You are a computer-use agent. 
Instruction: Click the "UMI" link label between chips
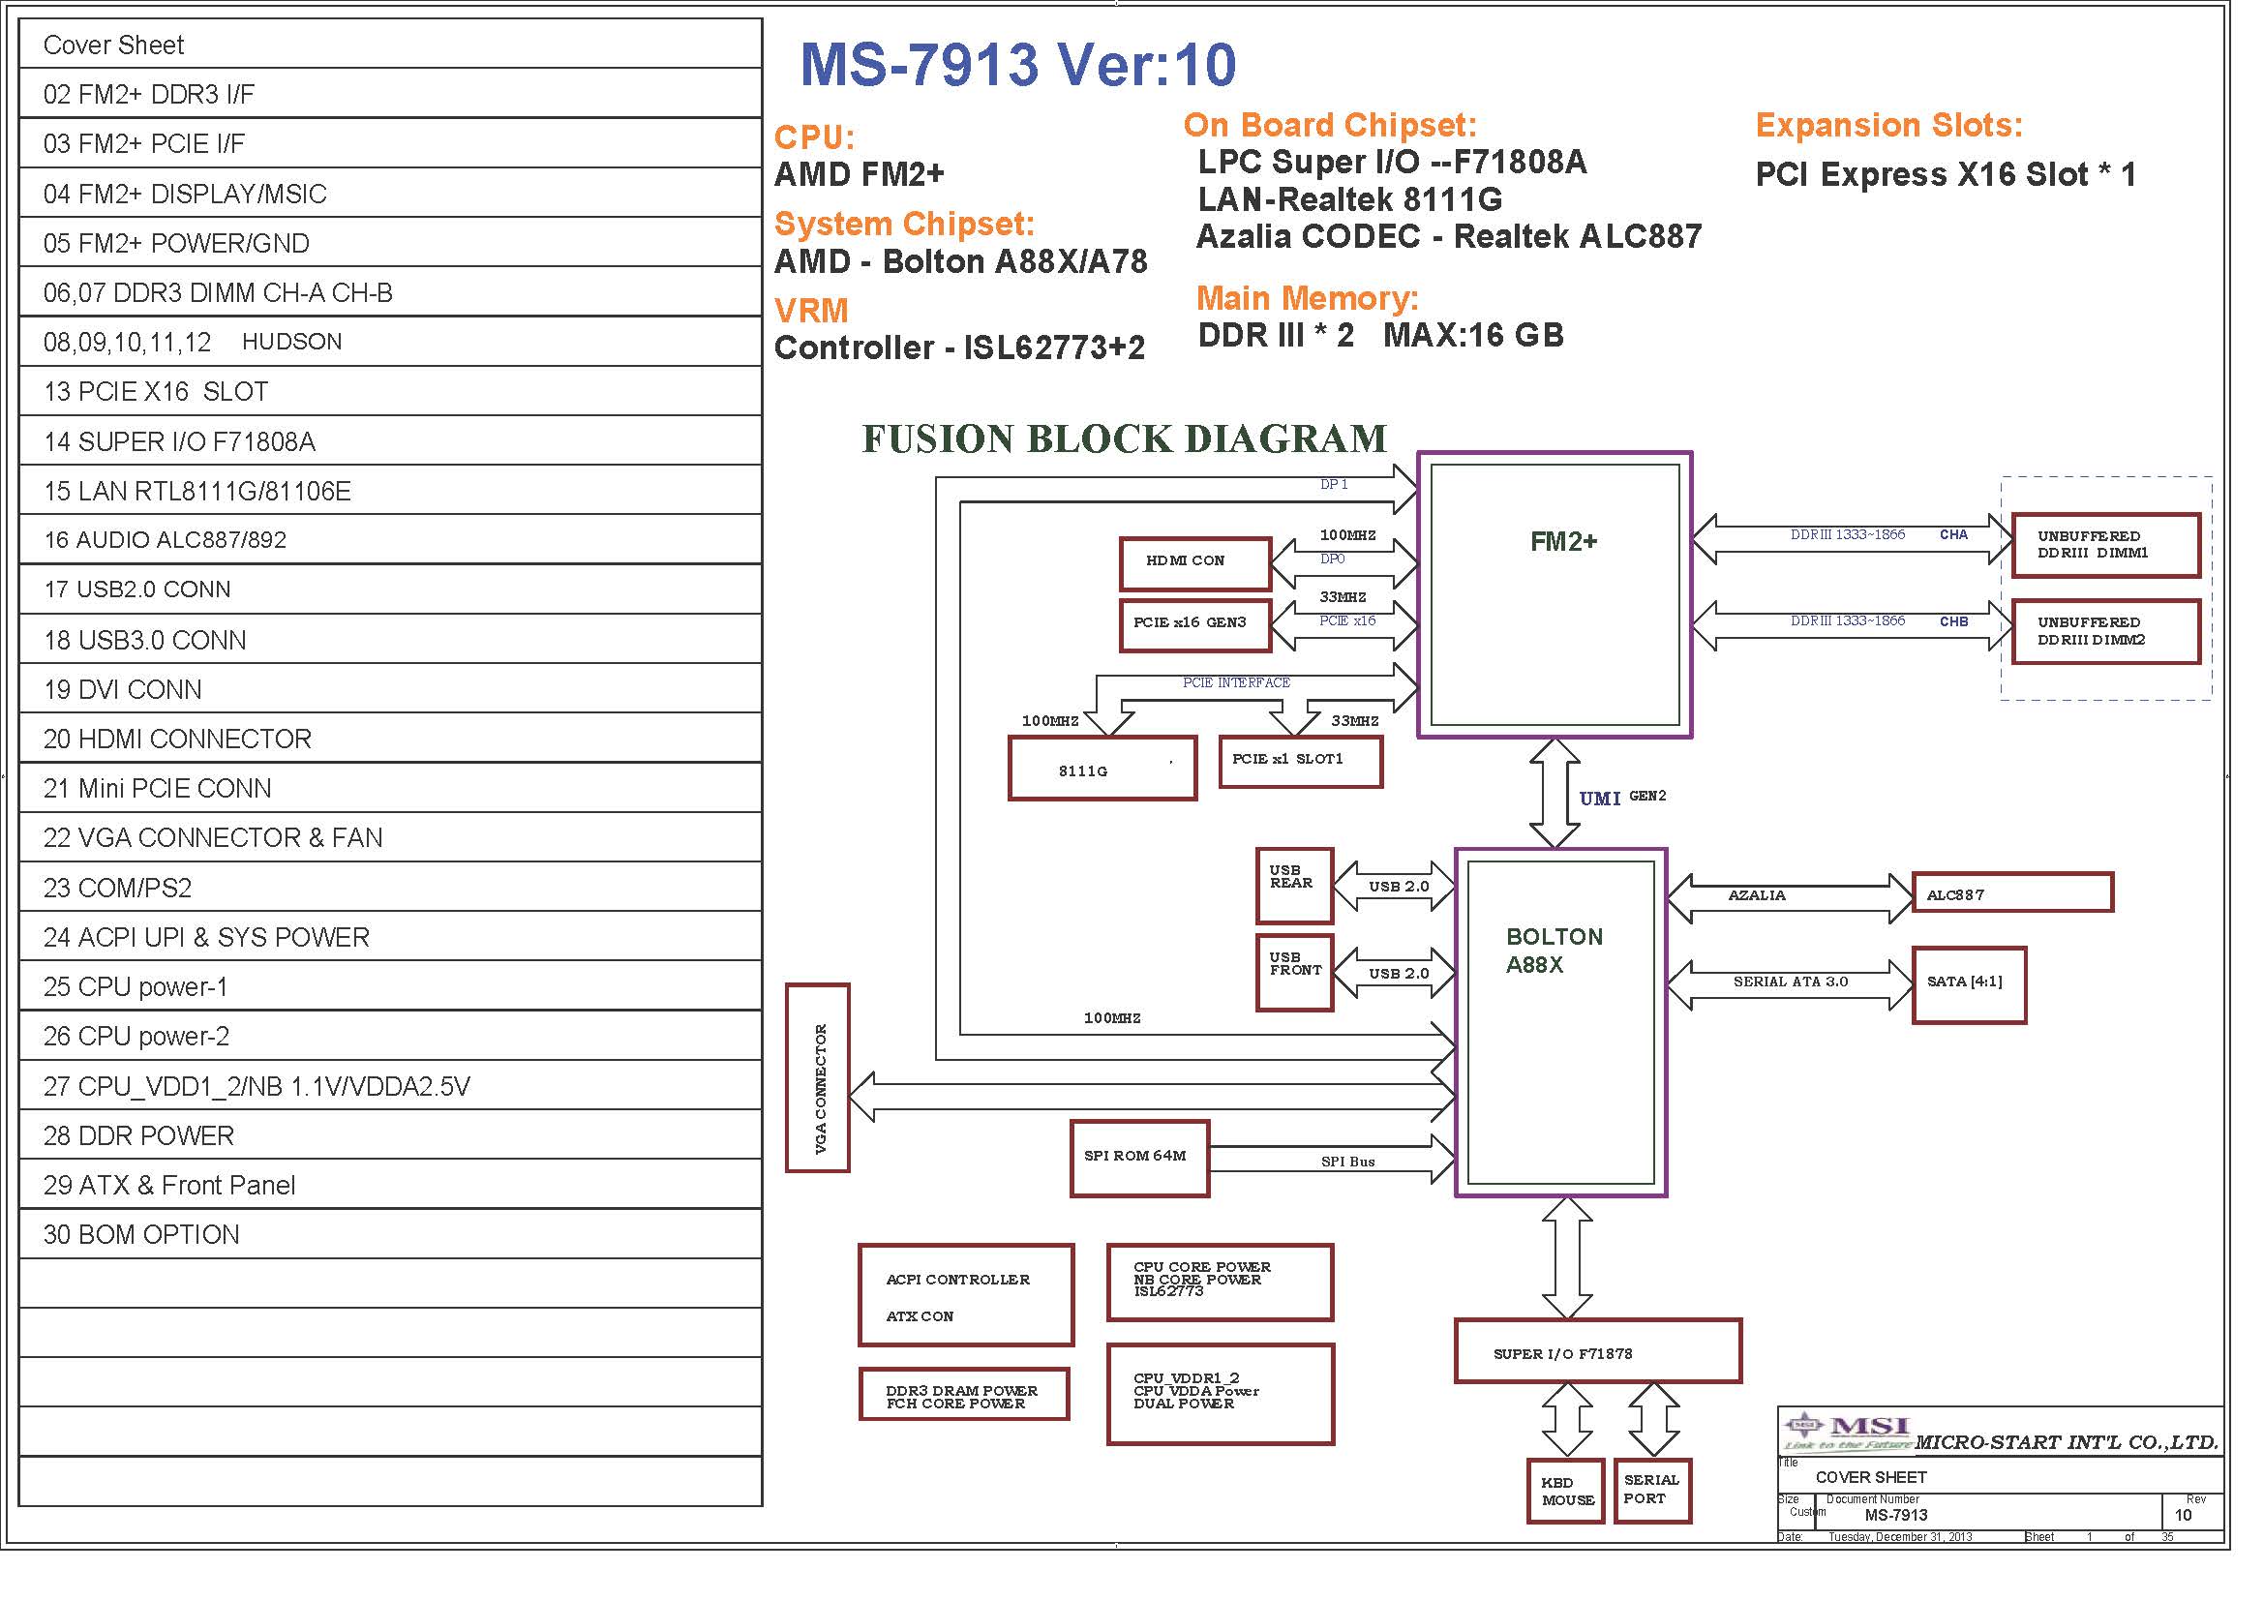click(1599, 799)
